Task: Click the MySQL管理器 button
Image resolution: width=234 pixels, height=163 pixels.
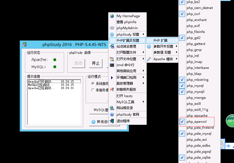Action: pos(99,110)
